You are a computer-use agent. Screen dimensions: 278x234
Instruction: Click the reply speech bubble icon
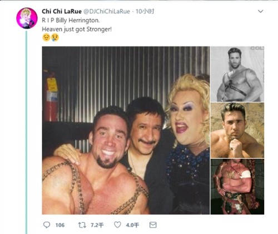click(x=47, y=225)
